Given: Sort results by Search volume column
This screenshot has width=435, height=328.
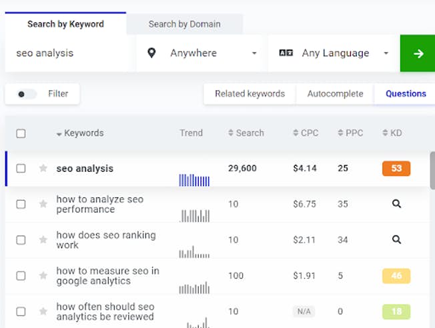Looking at the screenshot, I should [246, 133].
